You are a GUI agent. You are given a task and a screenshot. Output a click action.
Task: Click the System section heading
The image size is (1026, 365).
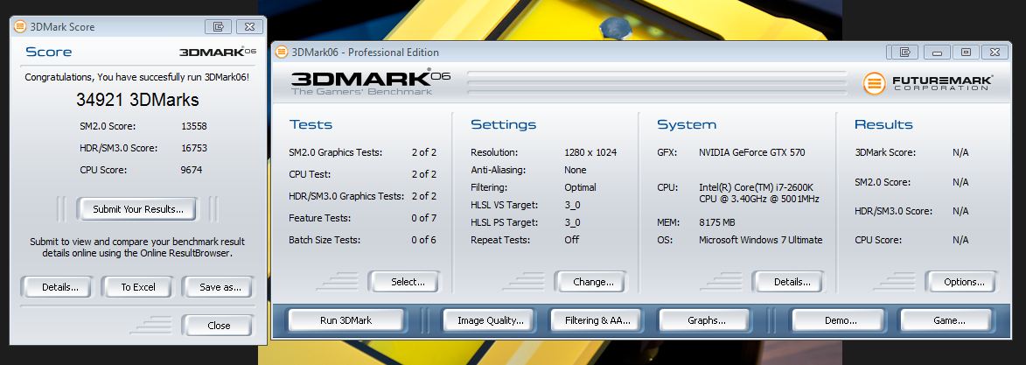tap(687, 124)
